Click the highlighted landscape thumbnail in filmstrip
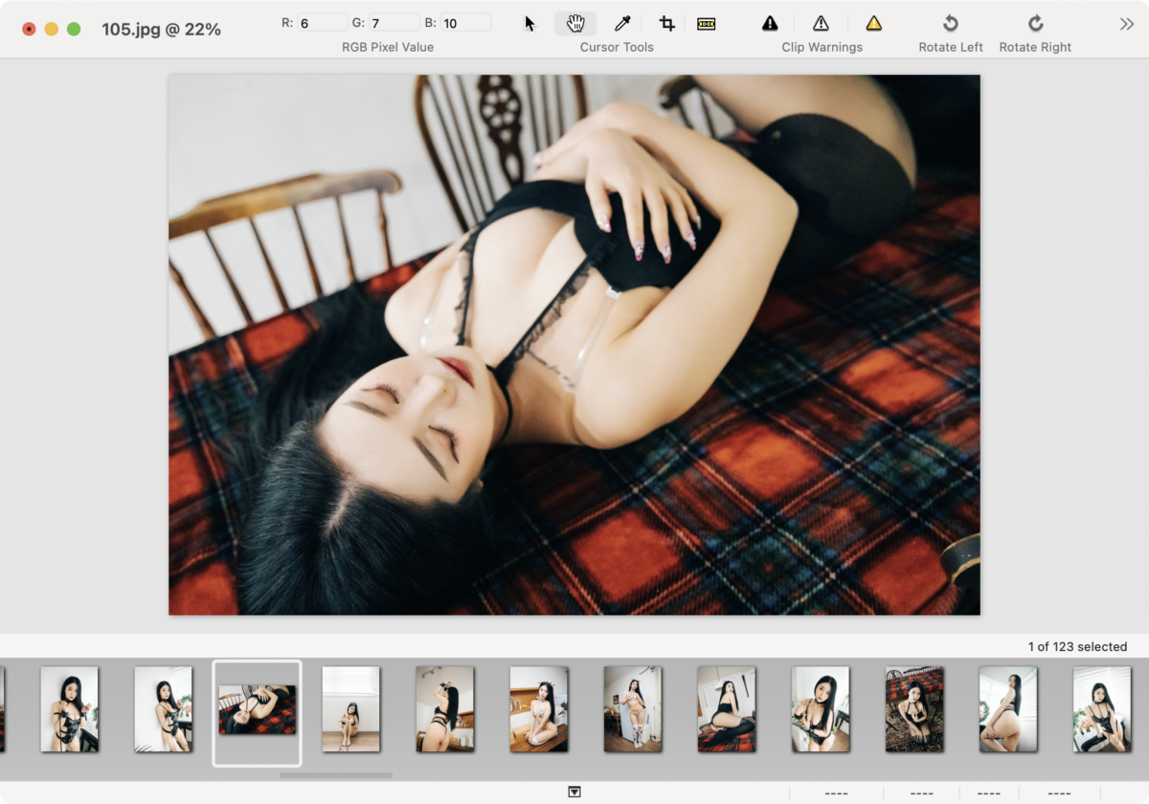 pos(257,709)
